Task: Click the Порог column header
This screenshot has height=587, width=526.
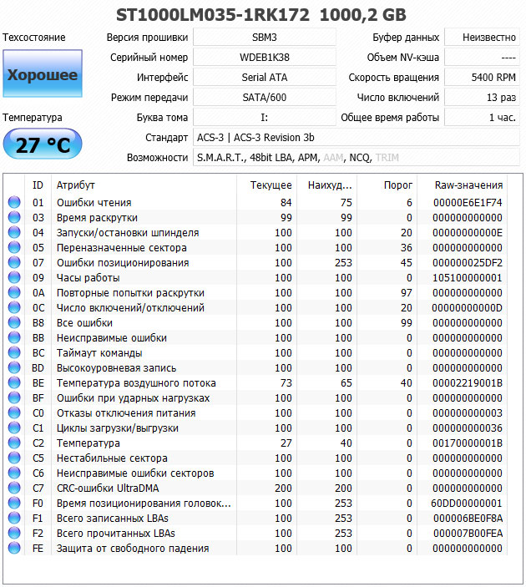Action: point(387,185)
